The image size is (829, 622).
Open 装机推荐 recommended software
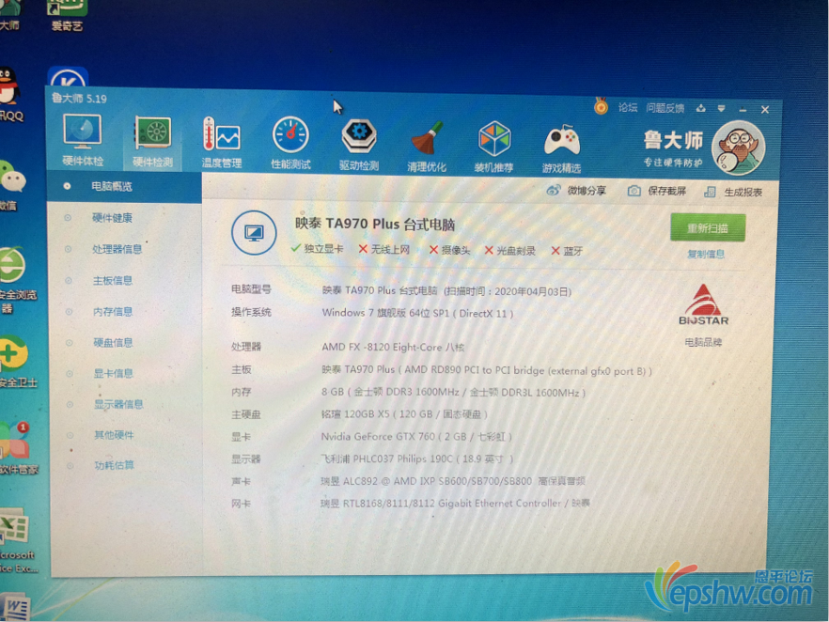coord(493,147)
